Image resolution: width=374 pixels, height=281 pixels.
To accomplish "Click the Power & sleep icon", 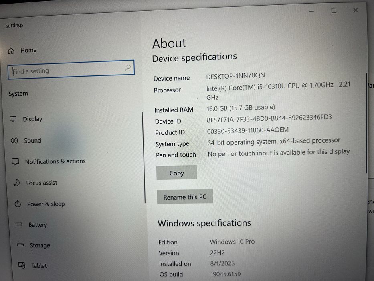I will (x=18, y=204).
